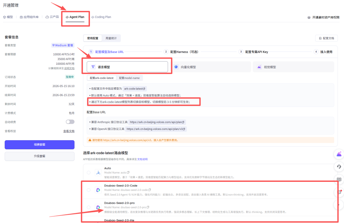The image size is (344, 223).
Task: Select the 配置ark-code-latest sub-tab
Action: pos(101,78)
